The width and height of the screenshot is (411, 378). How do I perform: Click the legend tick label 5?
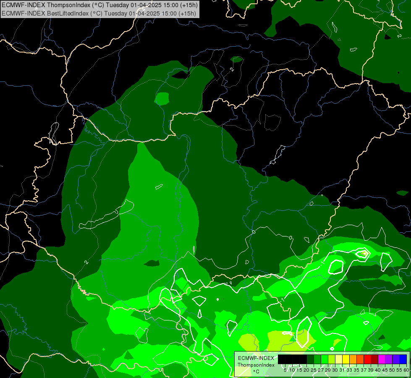(285, 370)
